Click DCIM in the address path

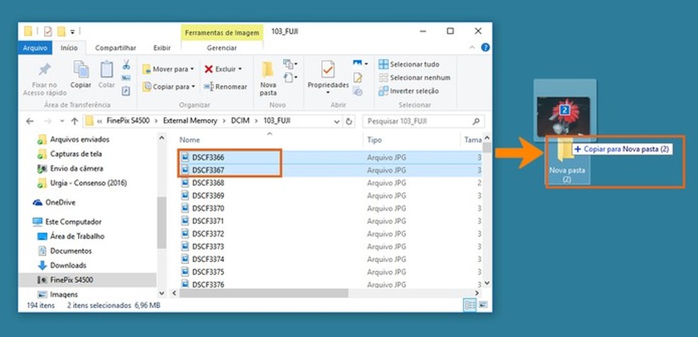[240, 121]
